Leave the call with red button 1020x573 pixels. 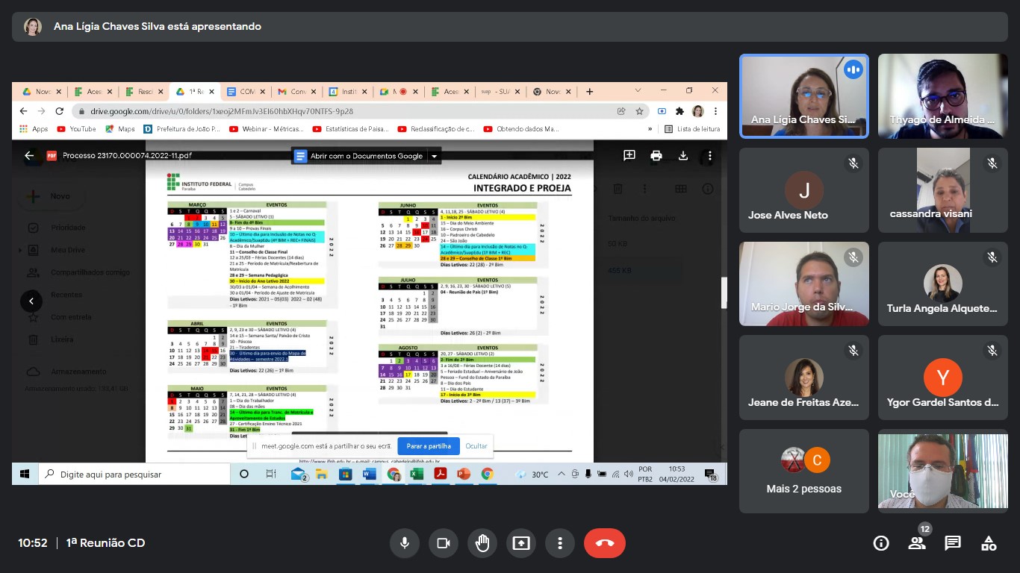605,543
